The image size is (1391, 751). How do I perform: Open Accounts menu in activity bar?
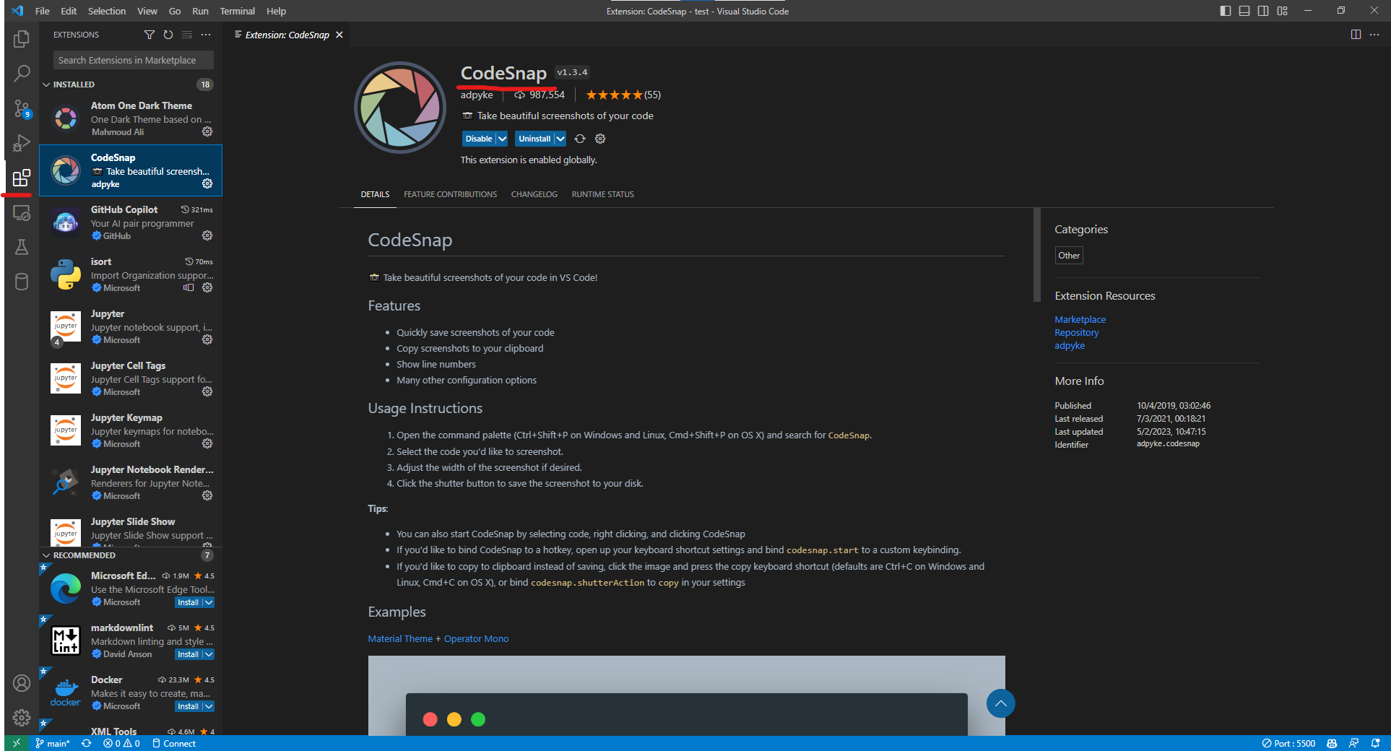[x=22, y=682]
